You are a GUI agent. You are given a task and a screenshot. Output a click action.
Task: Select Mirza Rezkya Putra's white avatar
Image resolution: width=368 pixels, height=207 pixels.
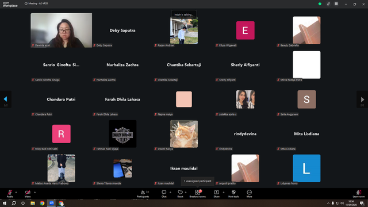306,65
